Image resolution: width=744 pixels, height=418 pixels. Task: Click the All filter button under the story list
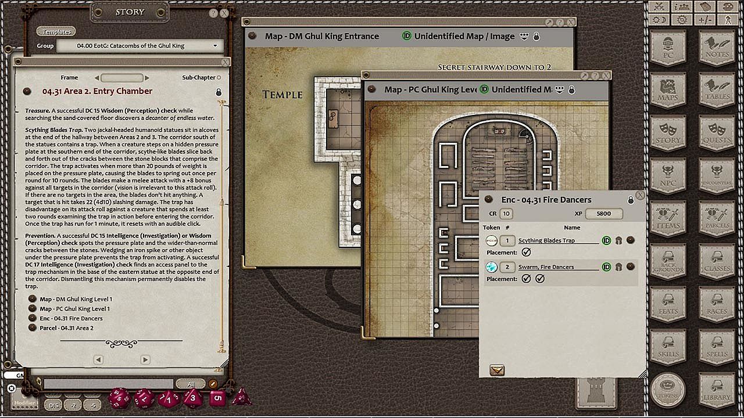tap(191, 384)
